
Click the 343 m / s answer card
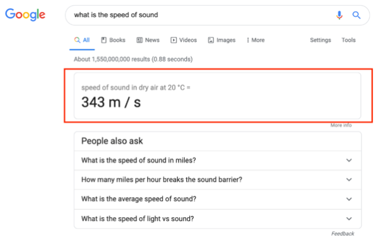(x=217, y=96)
